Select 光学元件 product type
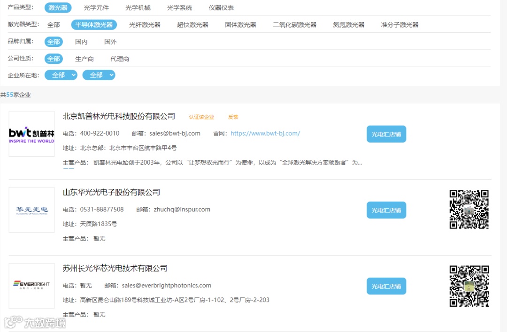This screenshot has width=507, height=332. click(96, 8)
